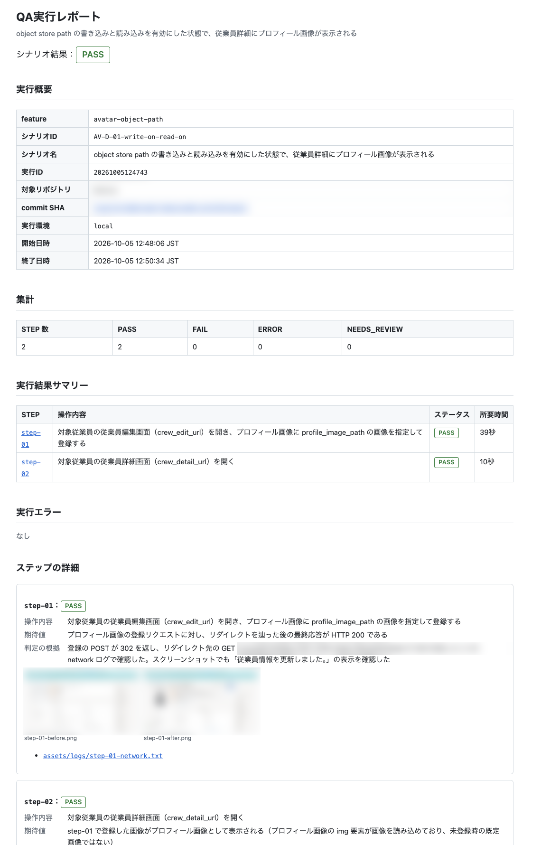541x845 pixels.
Task: Click the 実行結果サマリー section heading
Action: tap(52, 385)
